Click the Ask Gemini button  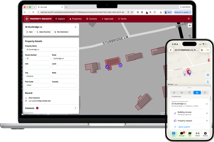pos(185,7)
